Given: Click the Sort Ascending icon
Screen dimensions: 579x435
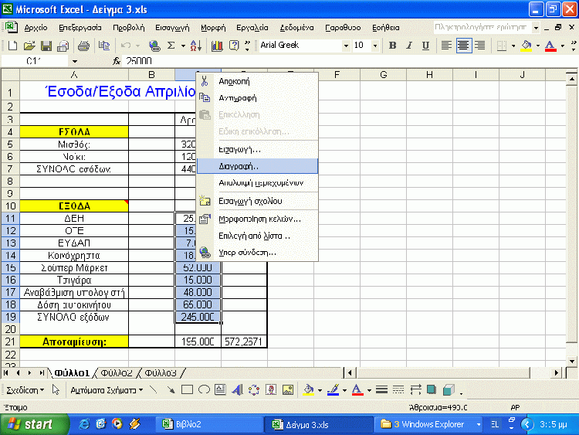Looking at the screenshot, I should pyautogui.click(x=196, y=46).
